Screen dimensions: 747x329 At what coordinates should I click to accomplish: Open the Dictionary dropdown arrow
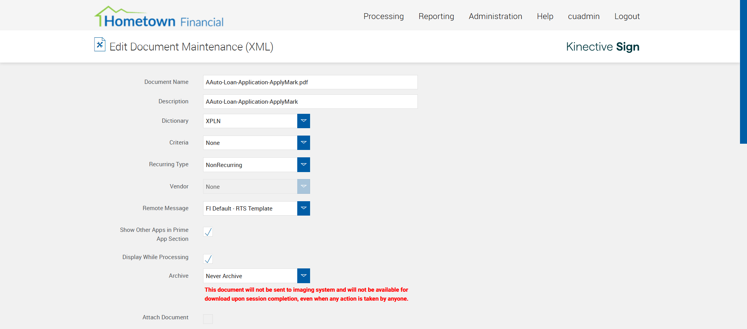(303, 121)
